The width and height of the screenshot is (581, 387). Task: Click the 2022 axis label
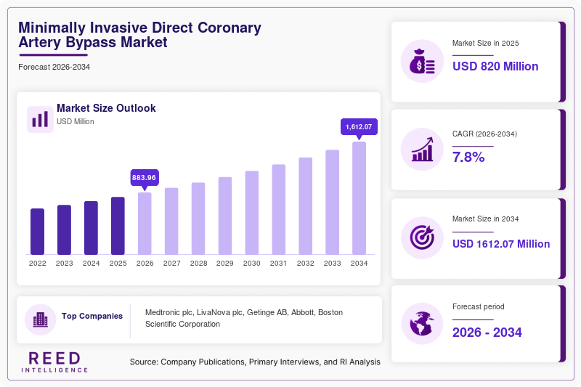tap(38, 264)
